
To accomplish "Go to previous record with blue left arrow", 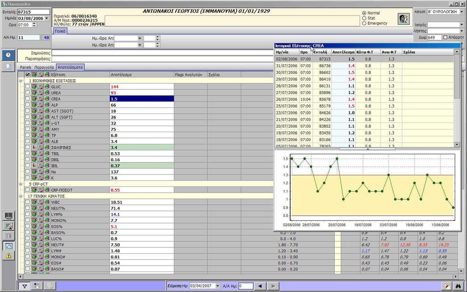I will click(260, 286).
